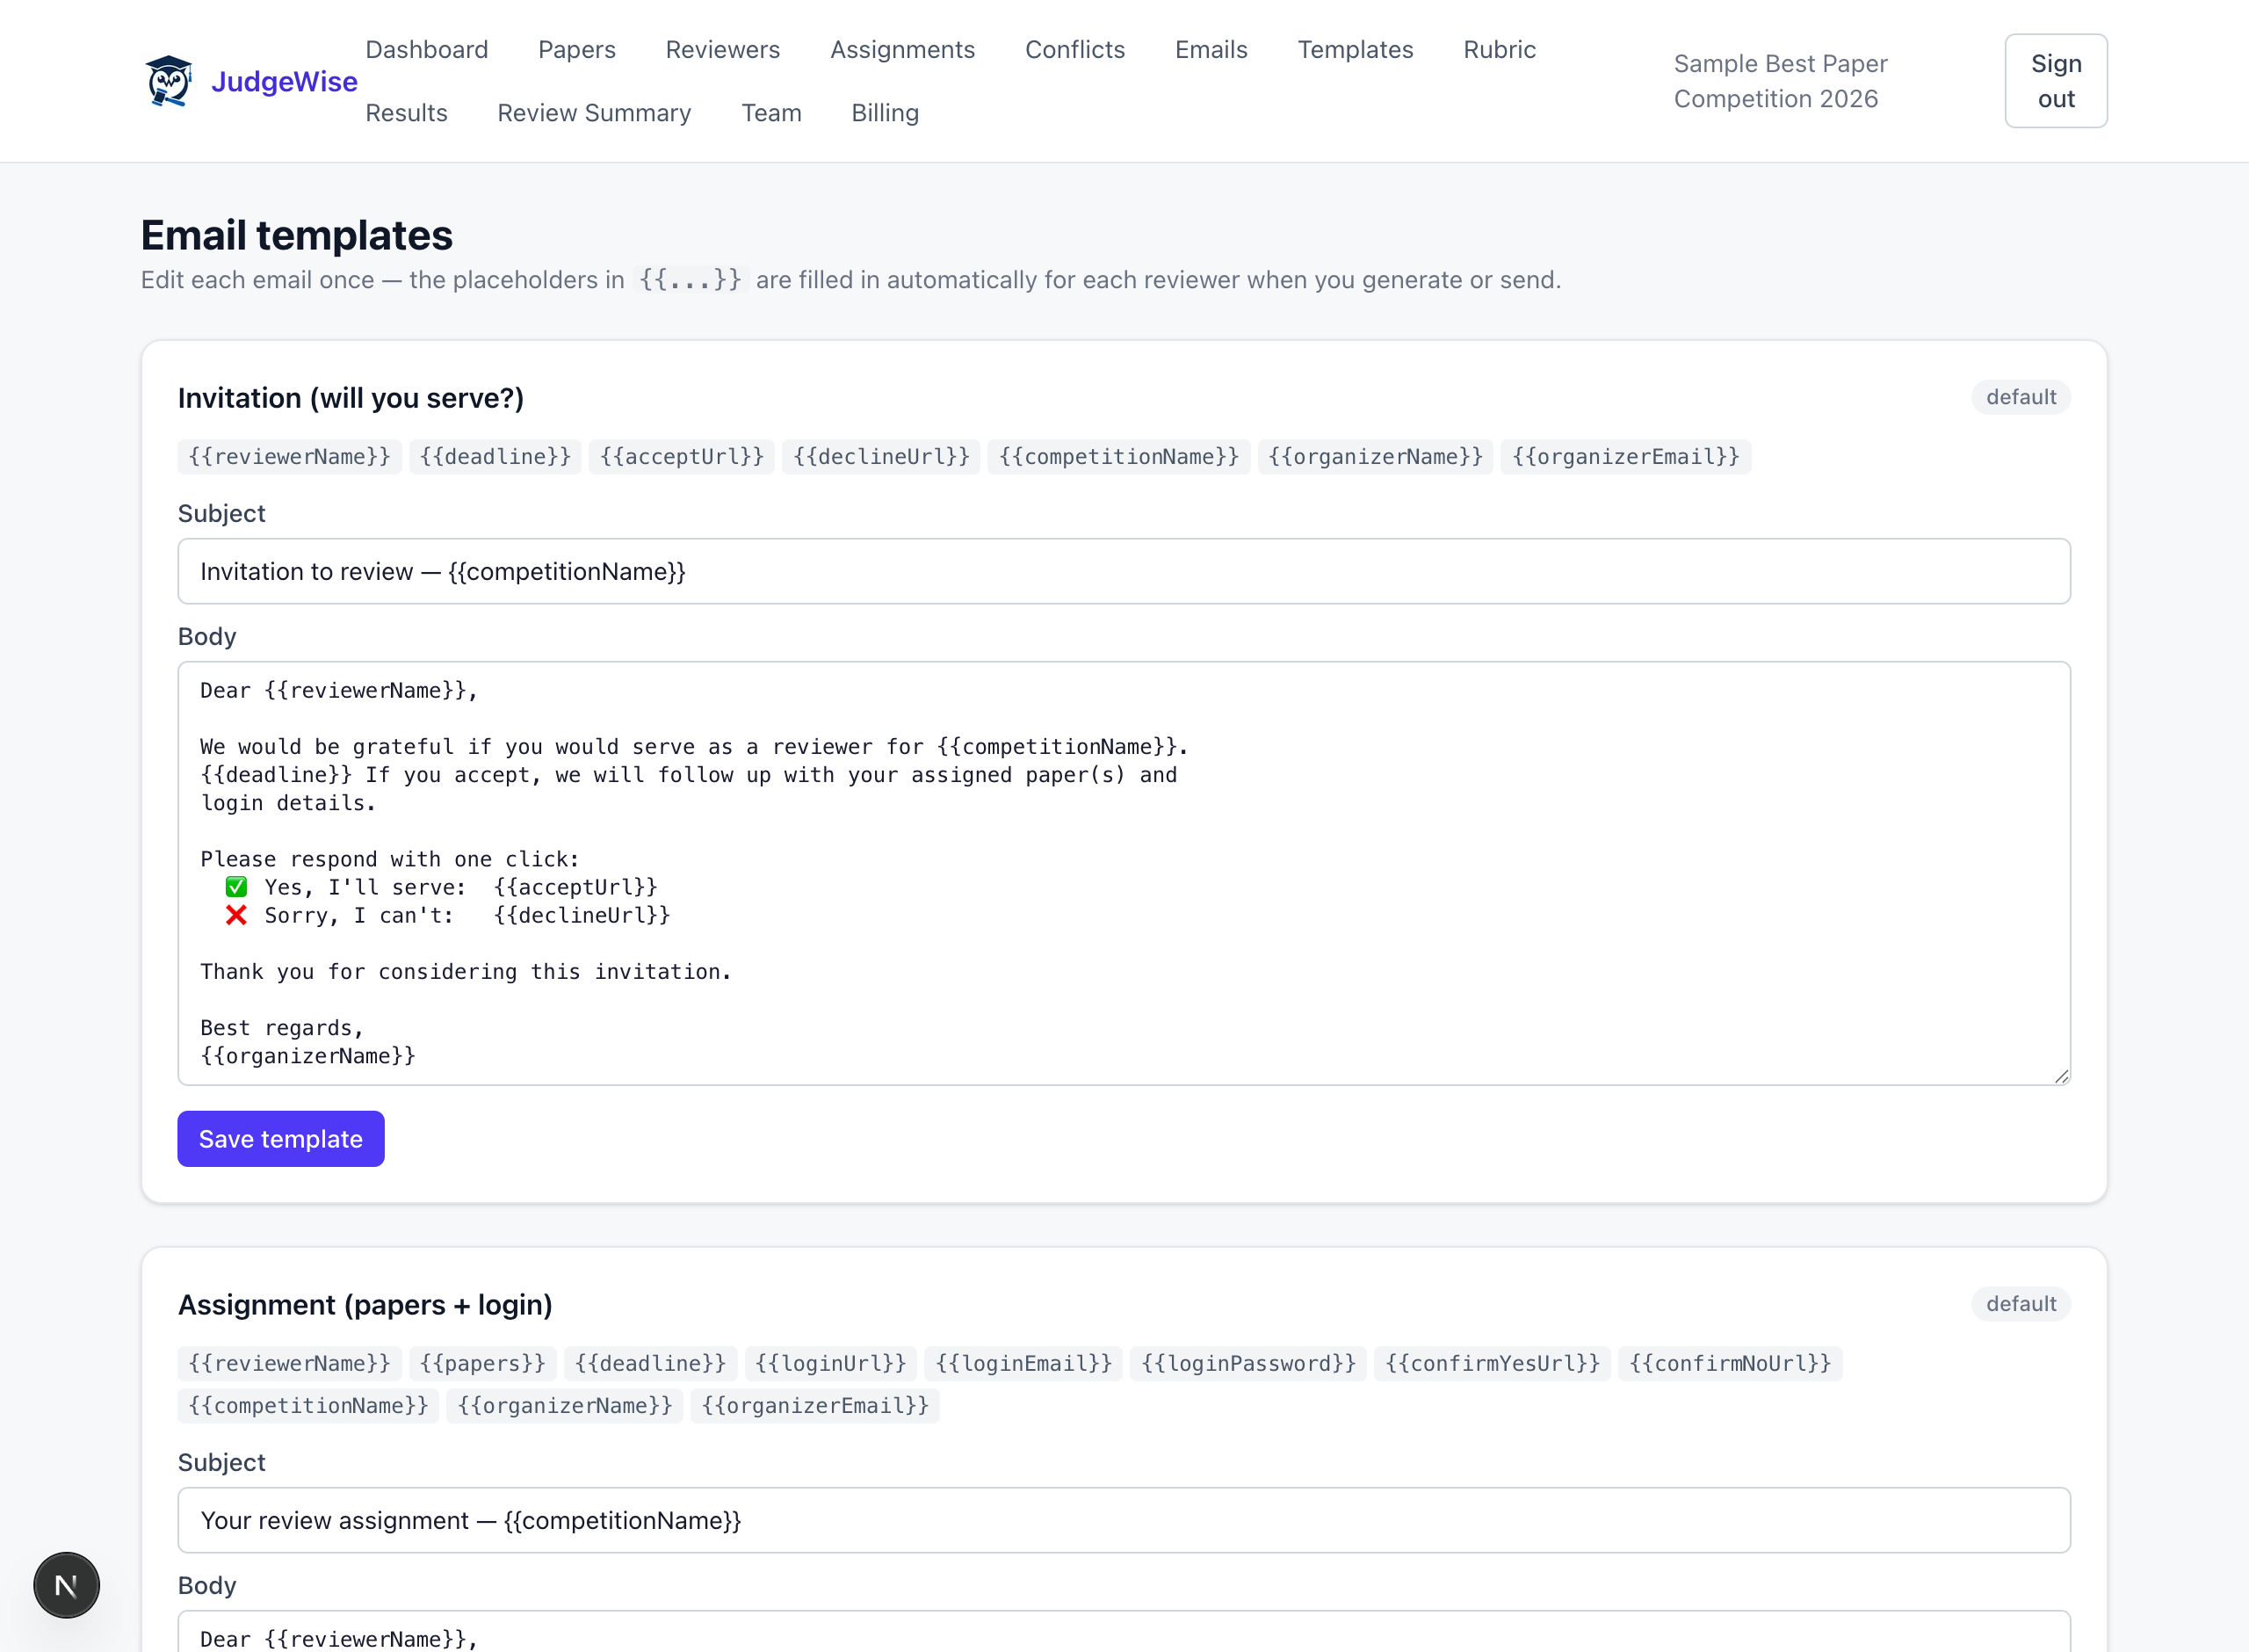Go to the Papers page
The width and height of the screenshot is (2249, 1652).
tap(576, 49)
